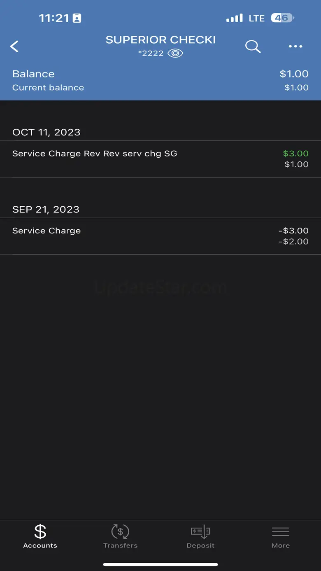Tap the home indicator bar
Image resolution: width=321 pixels, height=571 pixels.
(x=160, y=564)
